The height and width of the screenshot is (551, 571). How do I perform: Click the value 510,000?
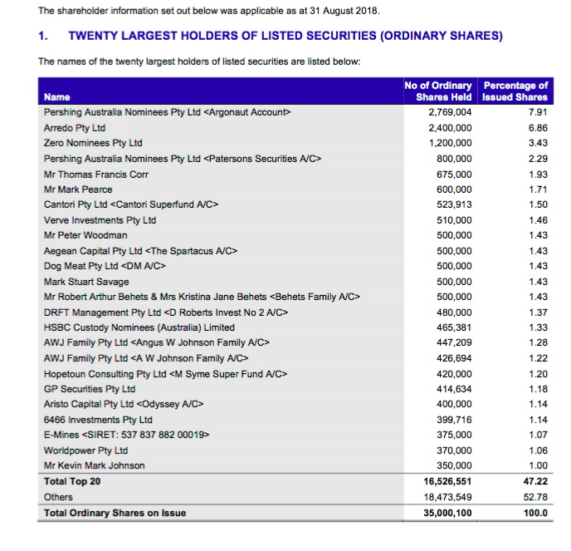454,220
